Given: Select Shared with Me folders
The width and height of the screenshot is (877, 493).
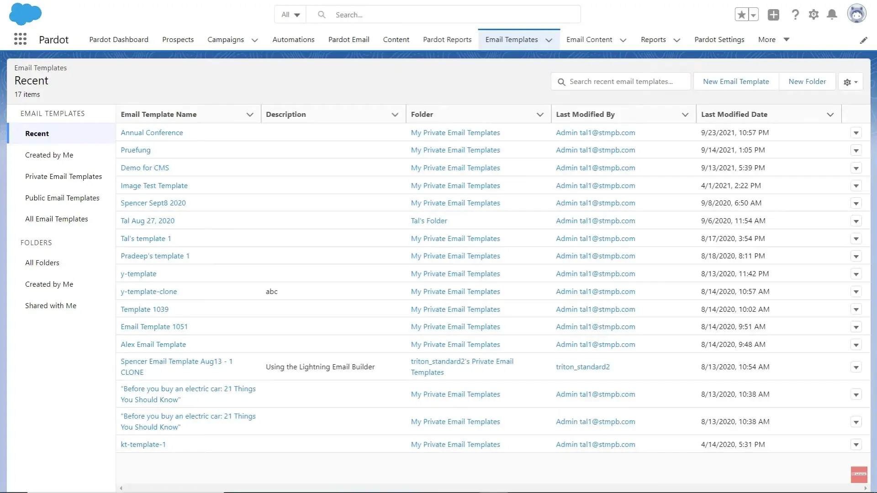Looking at the screenshot, I should [51, 306].
